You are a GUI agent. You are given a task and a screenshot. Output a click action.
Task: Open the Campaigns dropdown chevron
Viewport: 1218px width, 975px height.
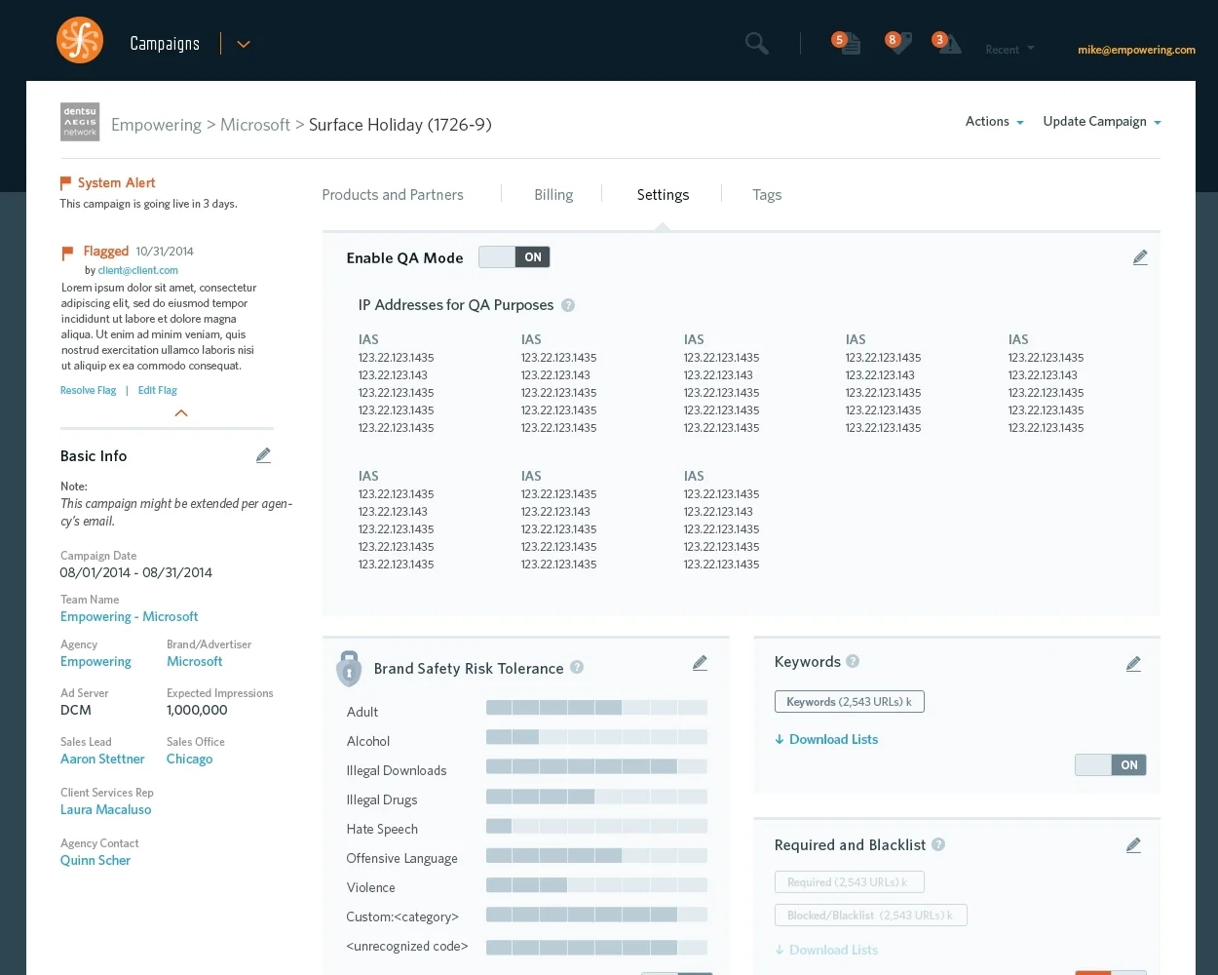244,44
